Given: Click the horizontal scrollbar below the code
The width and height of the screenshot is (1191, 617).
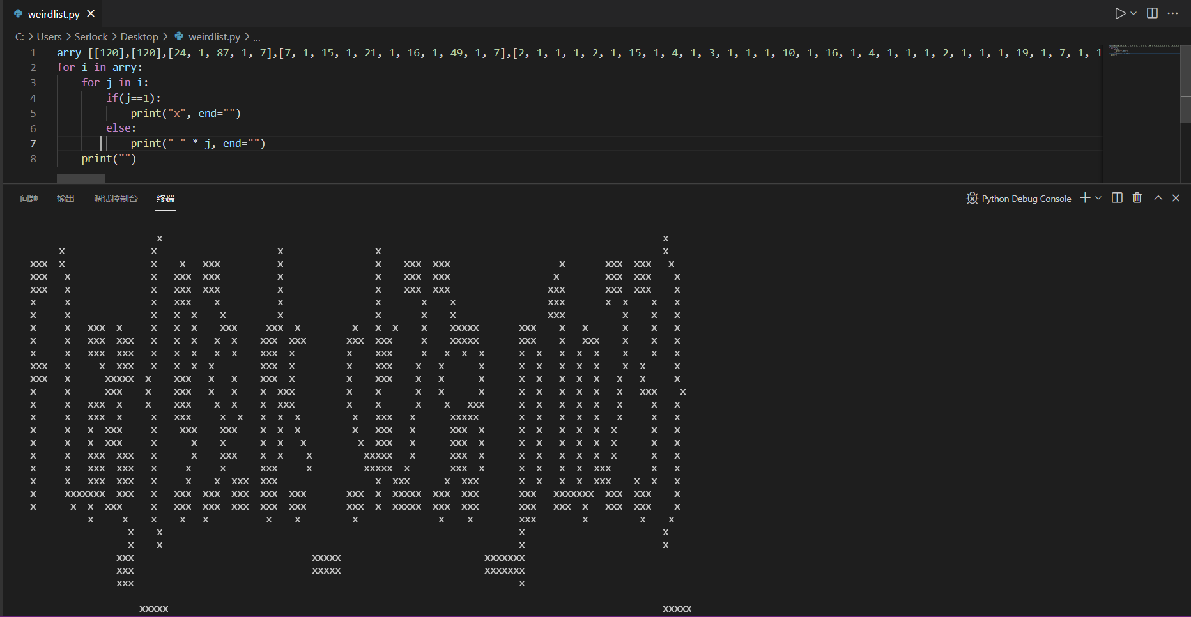Looking at the screenshot, I should 81,179.
